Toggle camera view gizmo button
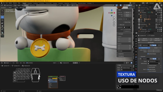Image resolution: width=163 pixels, height=92 pixels. [114, 23]
